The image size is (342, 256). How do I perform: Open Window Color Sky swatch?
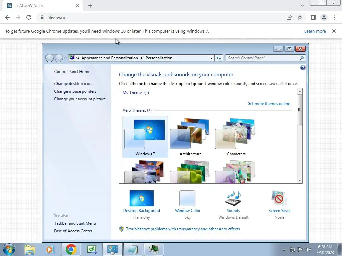(187, 198)
